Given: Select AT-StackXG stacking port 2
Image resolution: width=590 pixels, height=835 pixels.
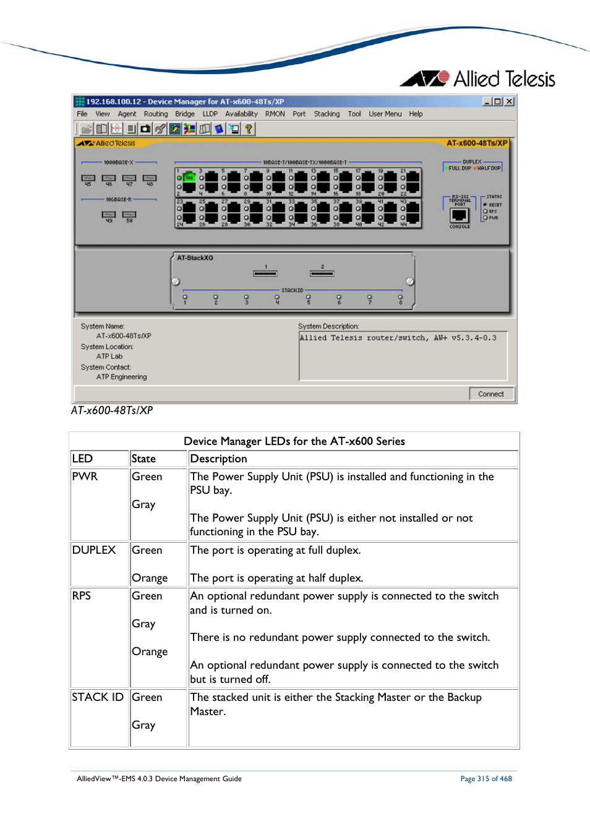Looking at the screenshot, I should click(322, 273).
